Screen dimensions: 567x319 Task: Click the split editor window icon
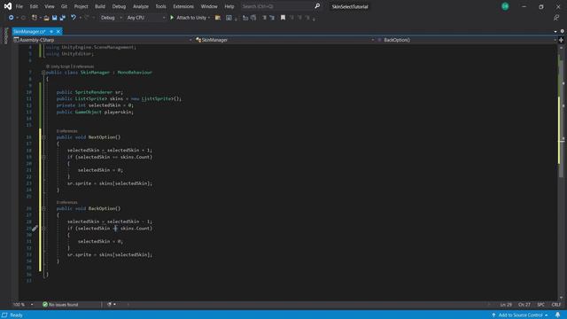click(x=561, y=40)
